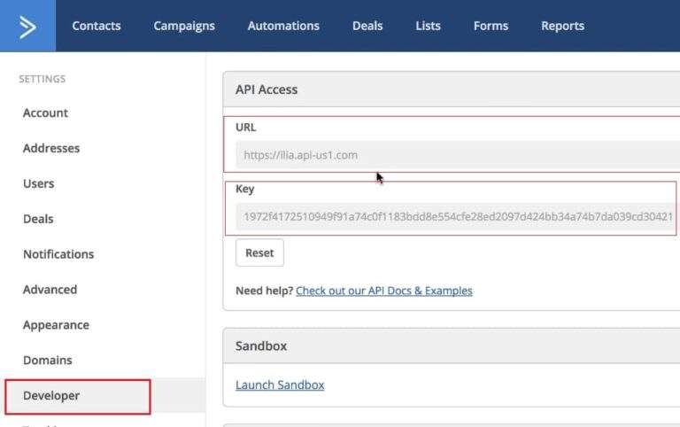The width and height of the screenshot is (680, 427).
Task: Select the Developer settings item
Action: coord(78,397)
